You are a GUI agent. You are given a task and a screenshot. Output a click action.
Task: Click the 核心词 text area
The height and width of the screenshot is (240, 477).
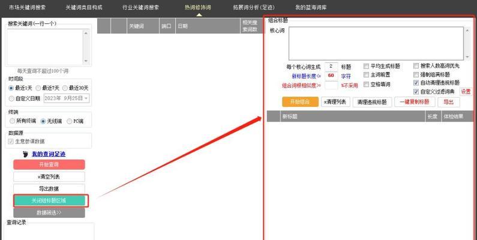[376, 43]
